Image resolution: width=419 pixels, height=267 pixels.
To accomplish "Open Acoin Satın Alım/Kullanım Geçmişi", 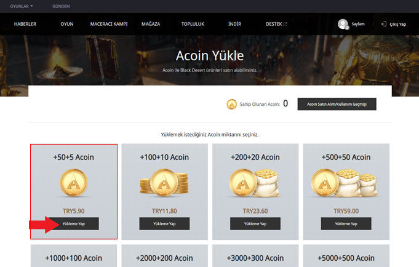I will 337,104.
